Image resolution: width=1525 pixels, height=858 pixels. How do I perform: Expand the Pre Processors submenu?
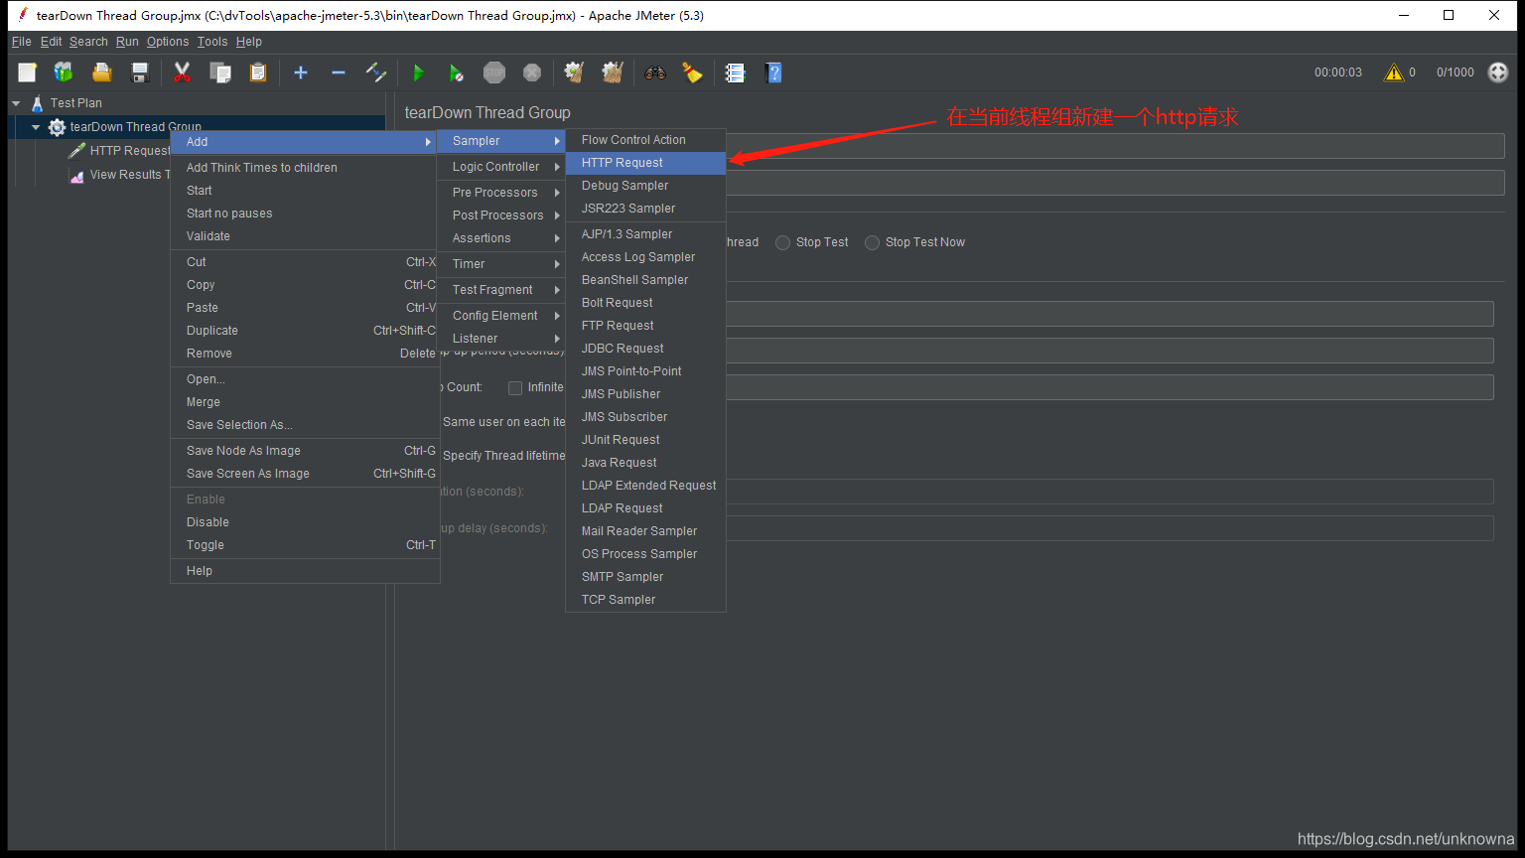[x=501, y=193]
